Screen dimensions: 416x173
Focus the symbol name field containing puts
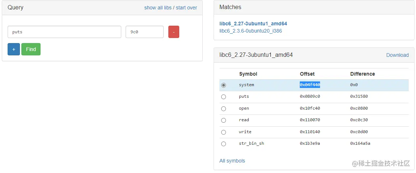pos(64,32)
